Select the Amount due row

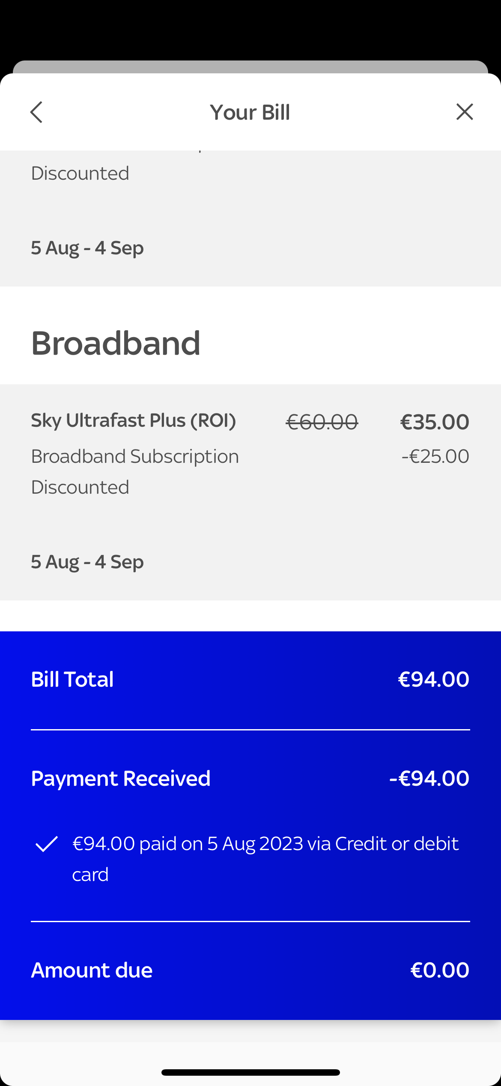pos(92,970)
